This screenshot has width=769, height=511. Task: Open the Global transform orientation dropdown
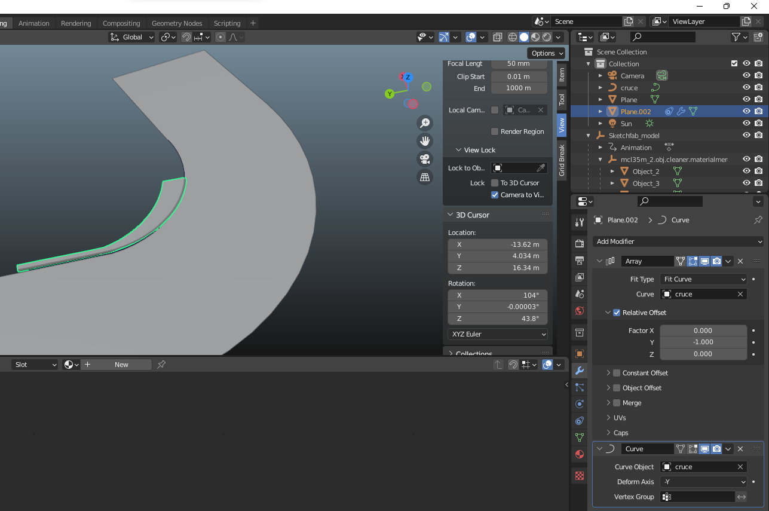tap(131, 37)
